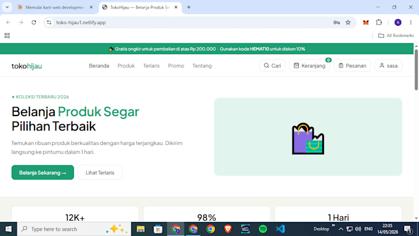Open the Chrome profile avatar

[x=398, y=22]
